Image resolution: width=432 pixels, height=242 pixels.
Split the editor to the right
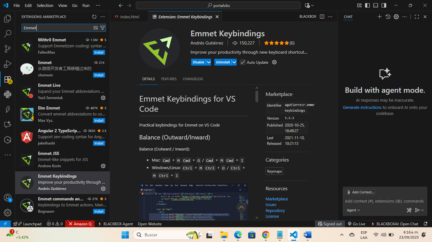322,17
